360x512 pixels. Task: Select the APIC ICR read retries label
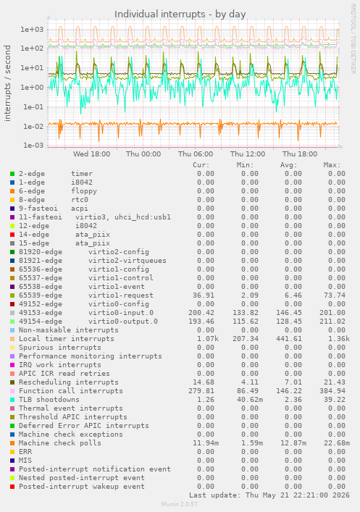click(64, 374)
